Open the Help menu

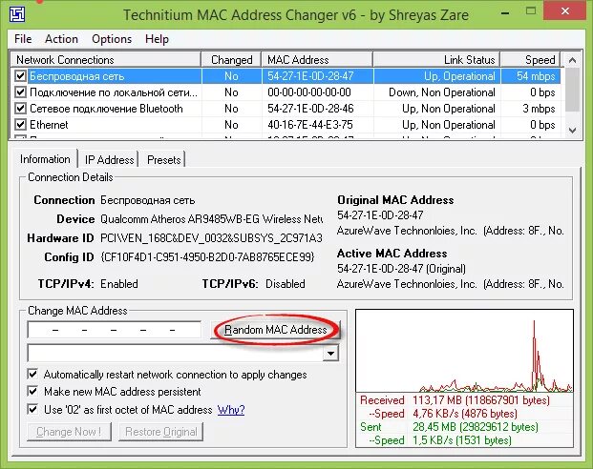coord(157,39)
